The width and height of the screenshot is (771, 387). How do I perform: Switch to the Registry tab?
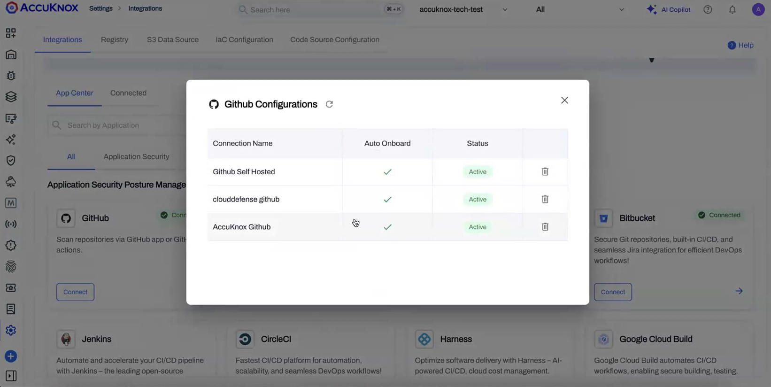tap(115, 40)
